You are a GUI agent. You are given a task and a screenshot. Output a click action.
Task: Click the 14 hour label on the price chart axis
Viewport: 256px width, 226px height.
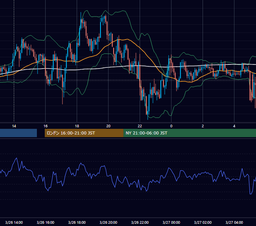pos(14,126)
